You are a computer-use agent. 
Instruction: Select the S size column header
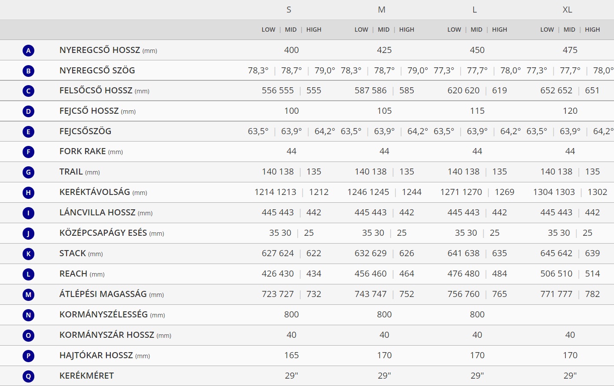pos(289,10)
